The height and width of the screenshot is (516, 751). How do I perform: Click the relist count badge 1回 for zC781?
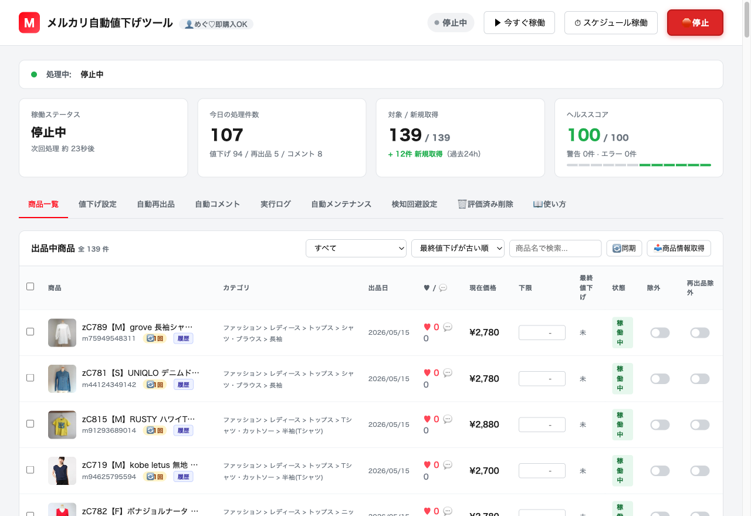[155, 385]
